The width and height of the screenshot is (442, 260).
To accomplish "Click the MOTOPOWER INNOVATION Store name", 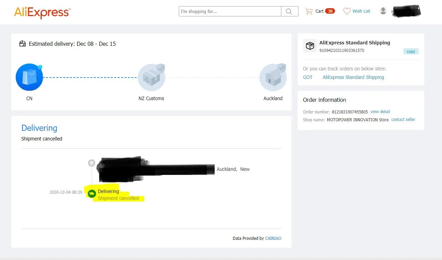I will coord(358,120).
